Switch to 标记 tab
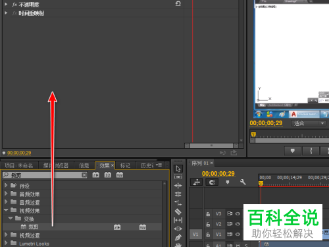329x247 pixels. click(x=125, y=165)
